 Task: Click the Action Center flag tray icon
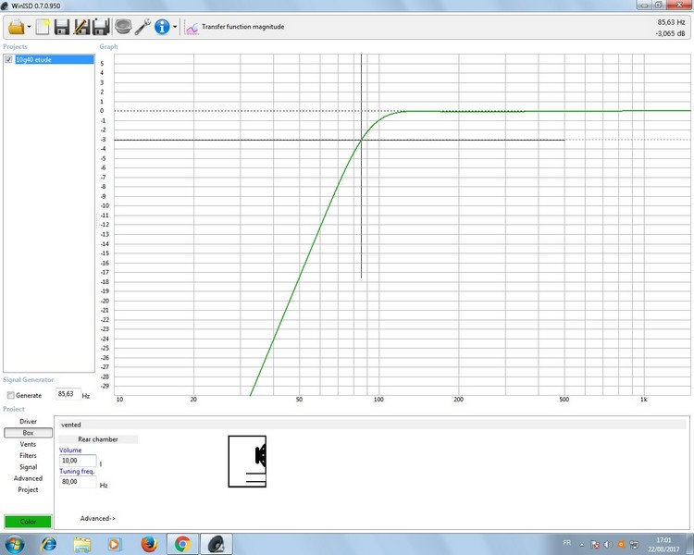point(595,545)
